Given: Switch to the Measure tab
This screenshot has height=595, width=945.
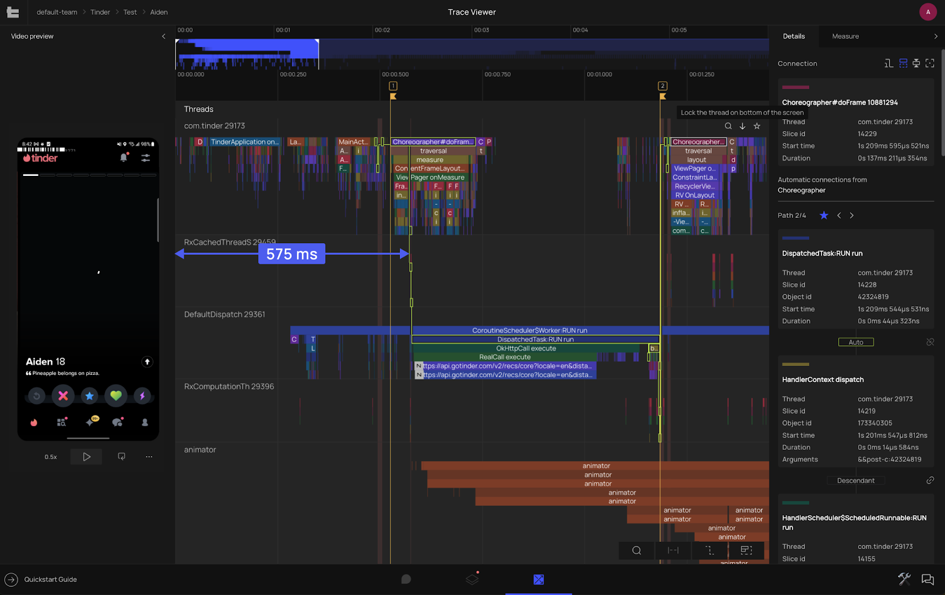Looking at the screenshot, I should tap(845, 37).
